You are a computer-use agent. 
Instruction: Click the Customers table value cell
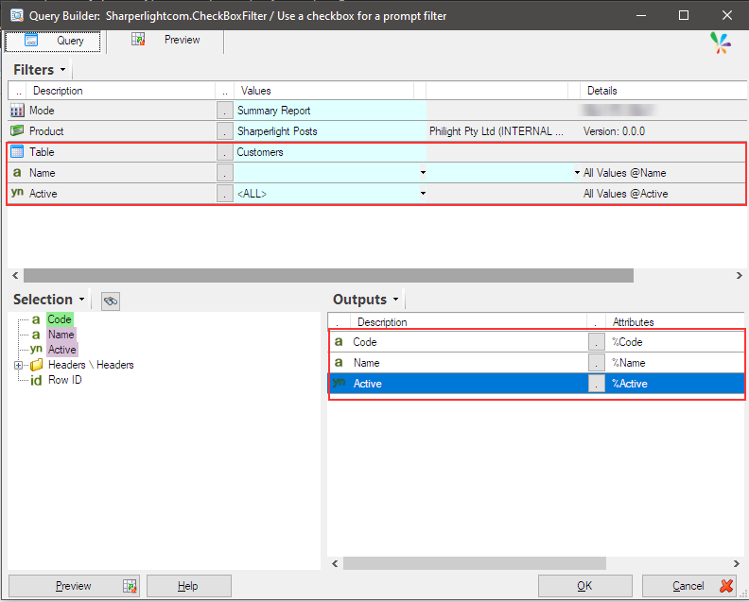coord(330,152)
